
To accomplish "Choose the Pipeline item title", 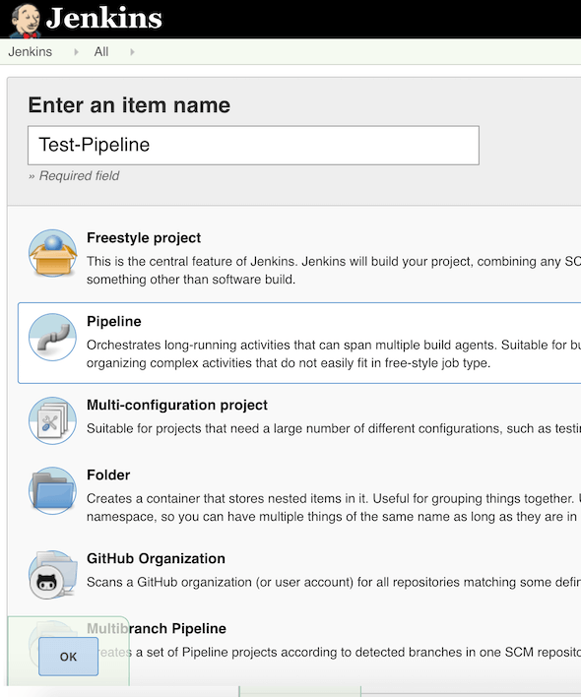I will 114,321.
